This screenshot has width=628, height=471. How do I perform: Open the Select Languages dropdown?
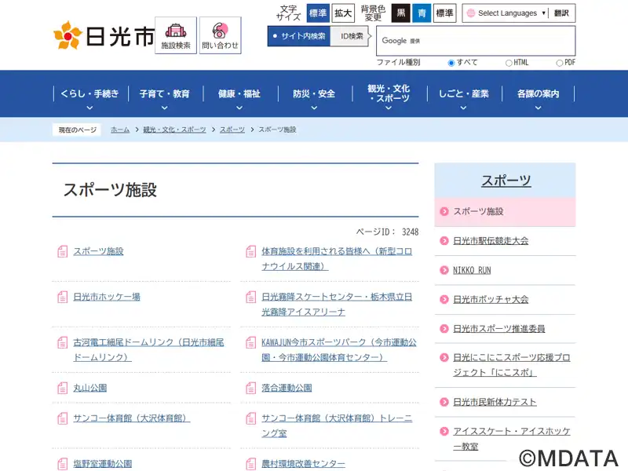pos(506,13)
